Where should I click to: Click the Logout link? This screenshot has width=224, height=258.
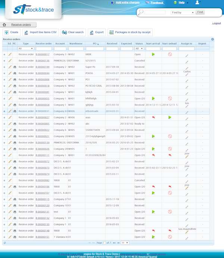click(x=217, y=23)
